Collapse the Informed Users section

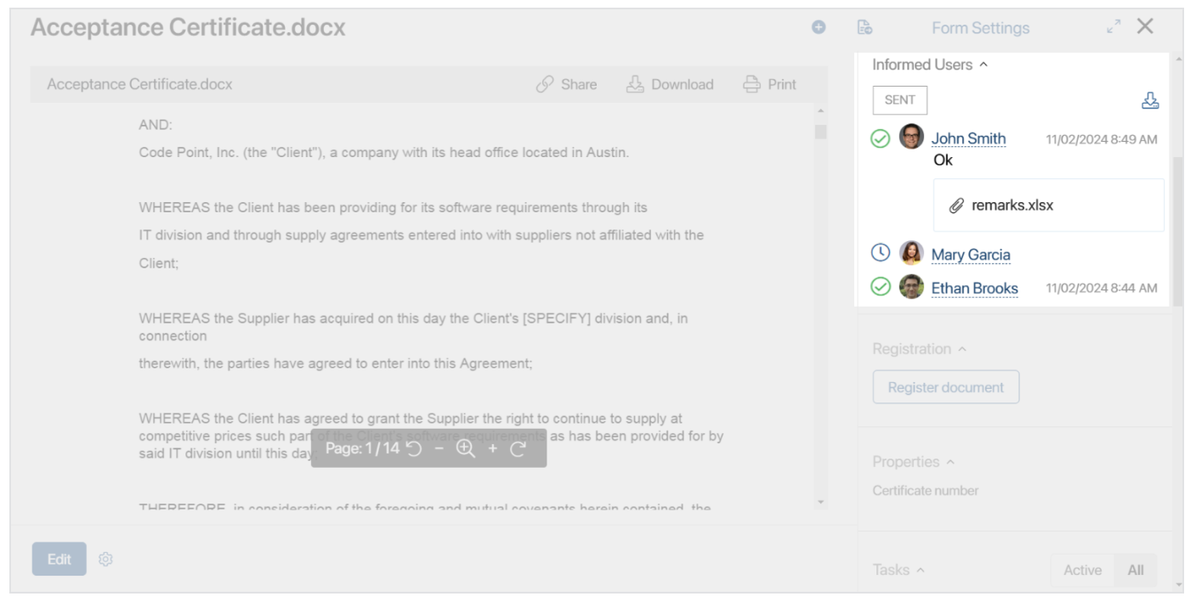[x=983, y=65]
